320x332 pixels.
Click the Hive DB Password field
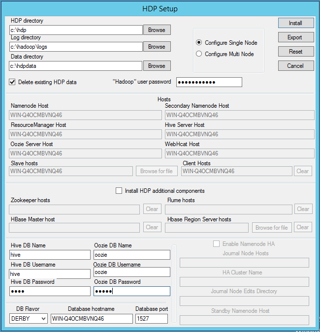(x=50, y=291)
